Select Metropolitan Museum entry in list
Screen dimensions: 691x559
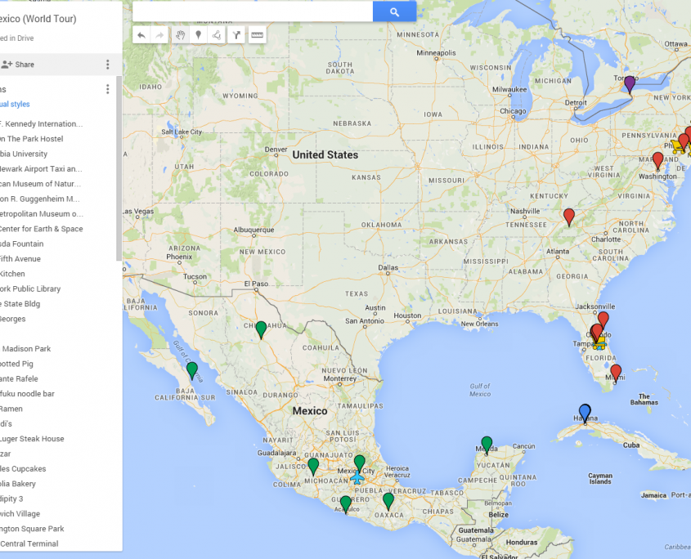pos(41,213)
